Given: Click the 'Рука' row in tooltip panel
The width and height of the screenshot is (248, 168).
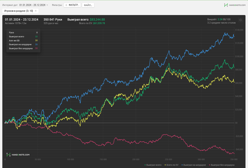Looking at the screenshot, I should (x=23, y=32).
